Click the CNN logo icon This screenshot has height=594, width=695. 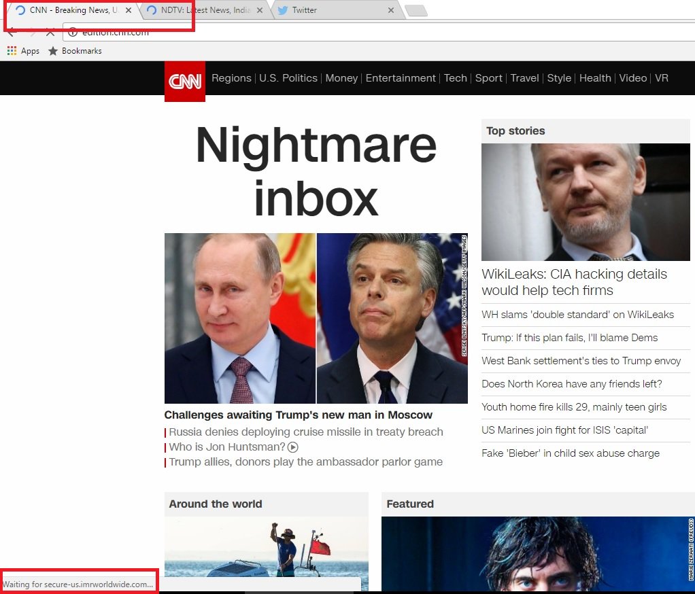click(185, 82)
